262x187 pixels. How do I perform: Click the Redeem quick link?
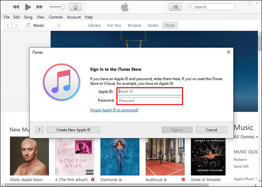240,159
